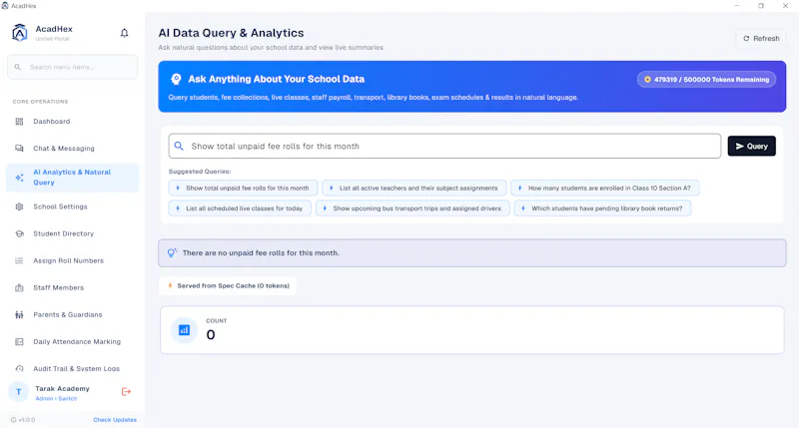Viewport: 799px width, 428px height.
Task: Click the version info icon next to v1.0.0
Action: tap(13, 420)
